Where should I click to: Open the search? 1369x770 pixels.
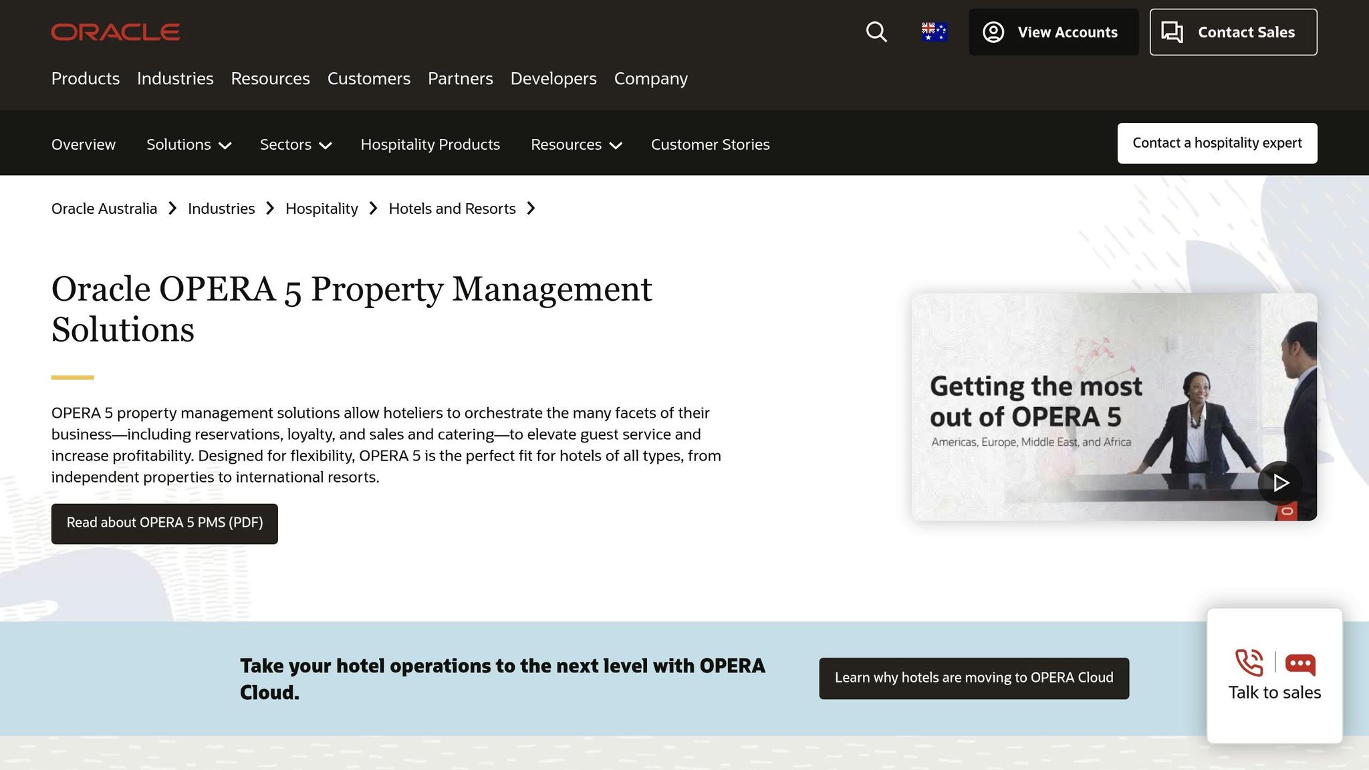(876, 32)
